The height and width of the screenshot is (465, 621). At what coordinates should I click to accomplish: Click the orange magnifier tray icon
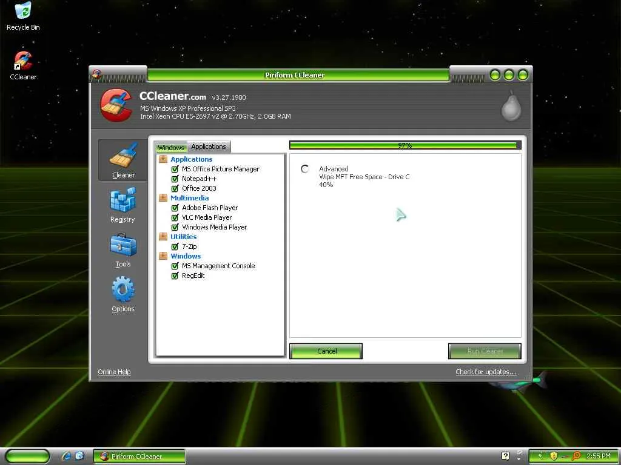point(576,456)
